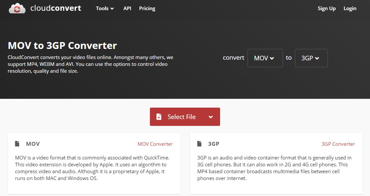Go to the Pricing page

tap(147, 8)
